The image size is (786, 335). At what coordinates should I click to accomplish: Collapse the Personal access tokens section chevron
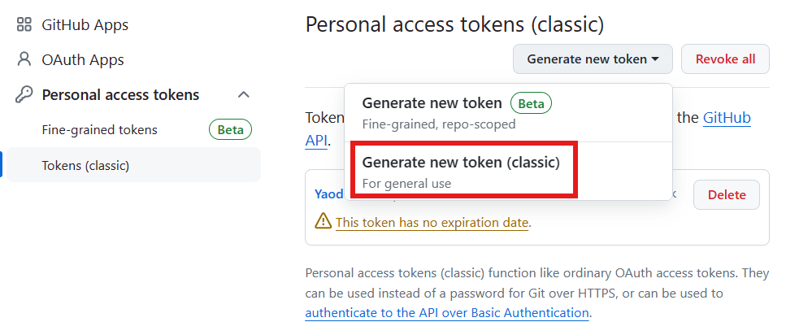click(x=244, y=94)
